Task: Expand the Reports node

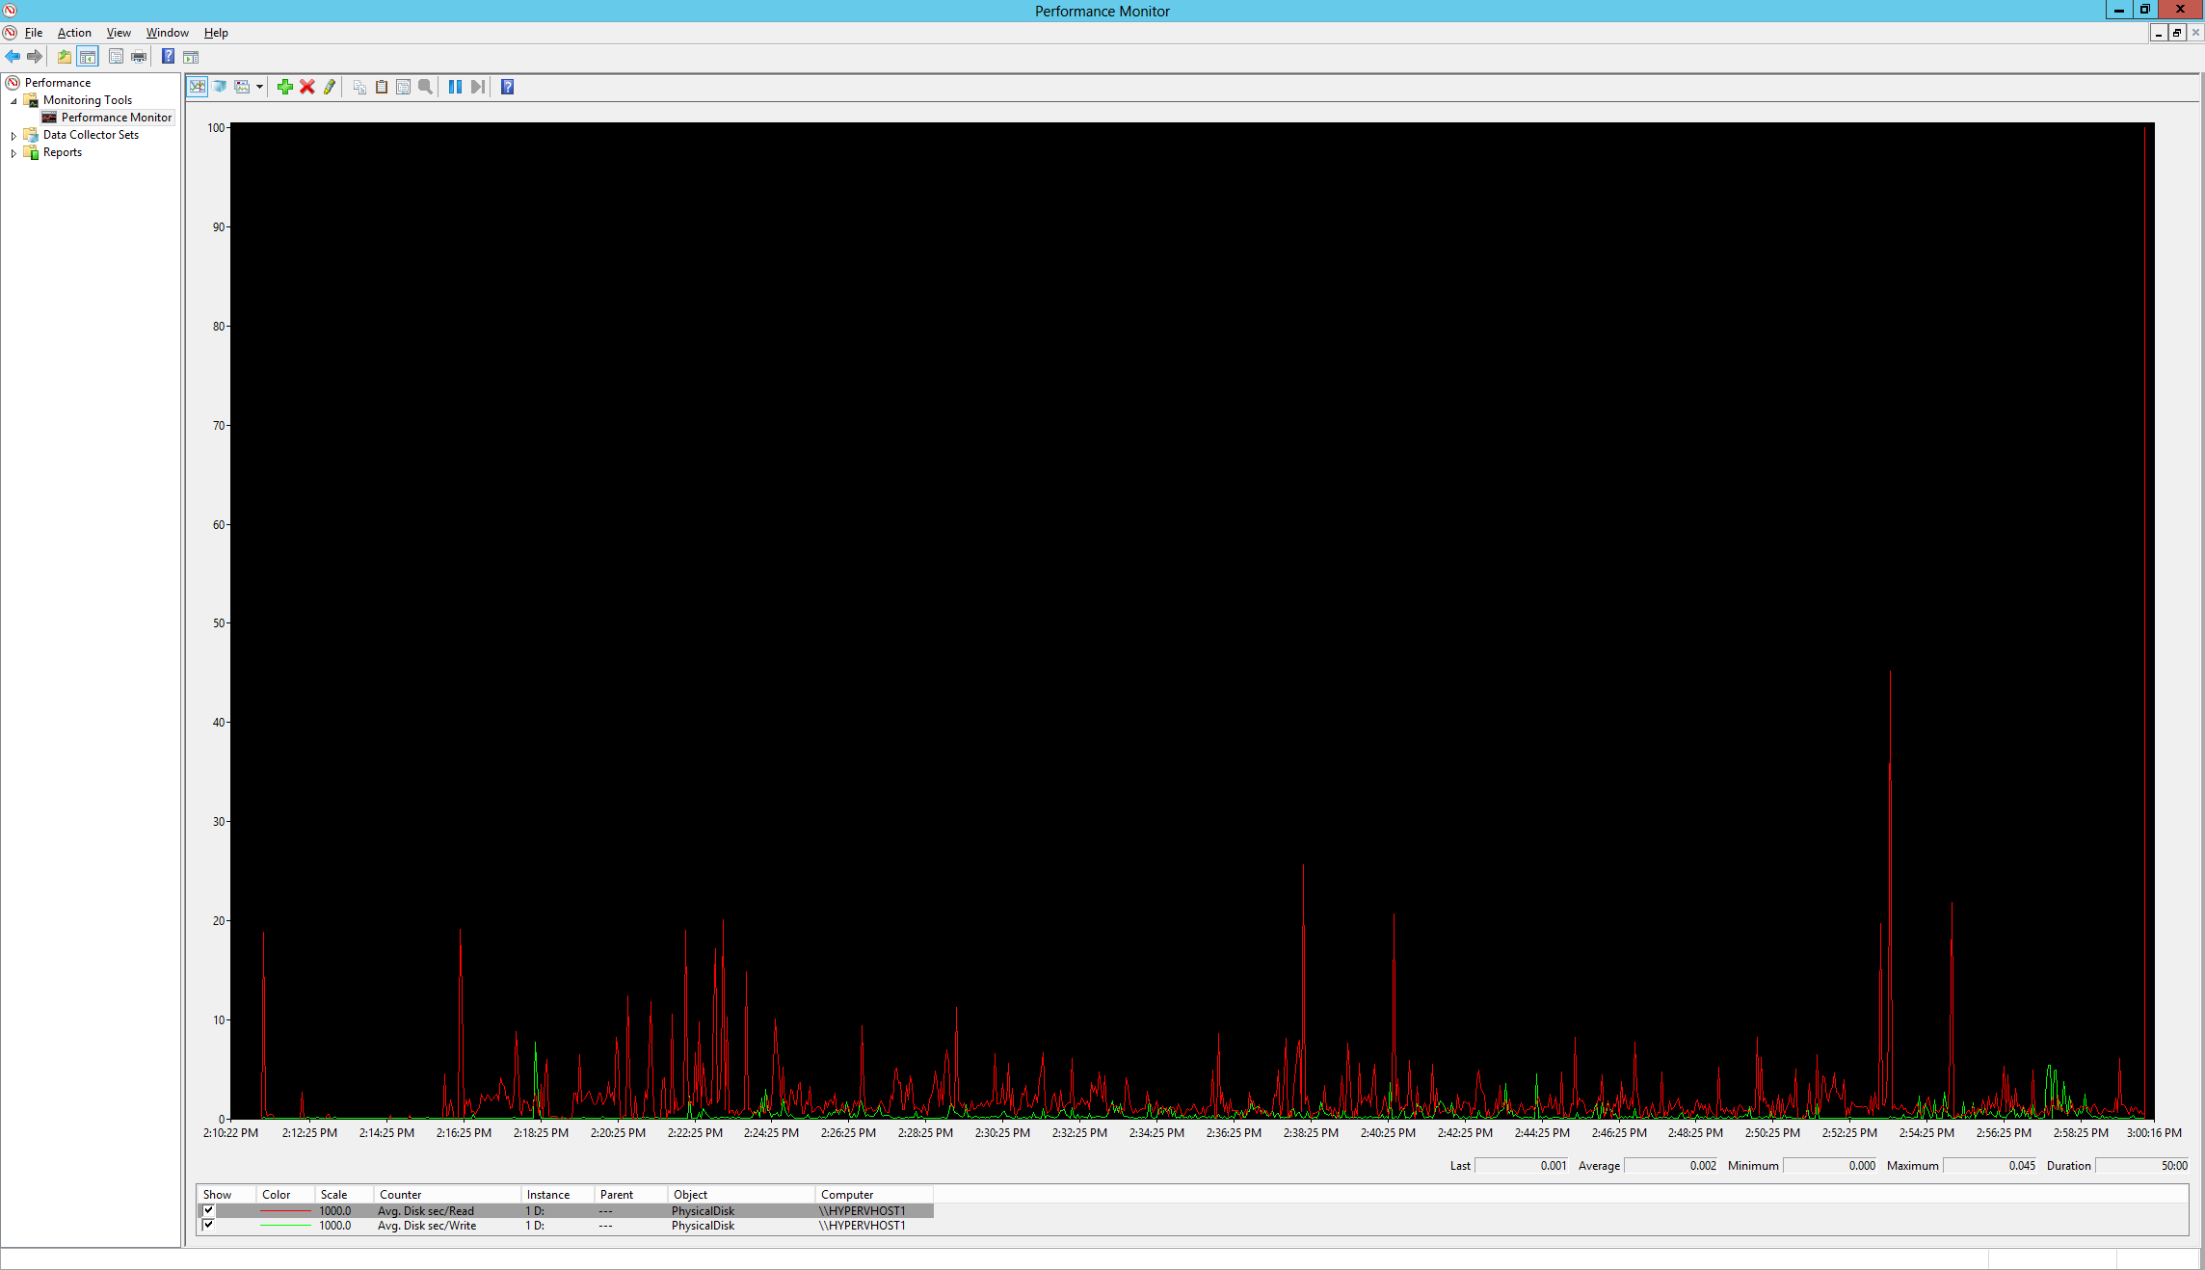Action: (13, 153)
